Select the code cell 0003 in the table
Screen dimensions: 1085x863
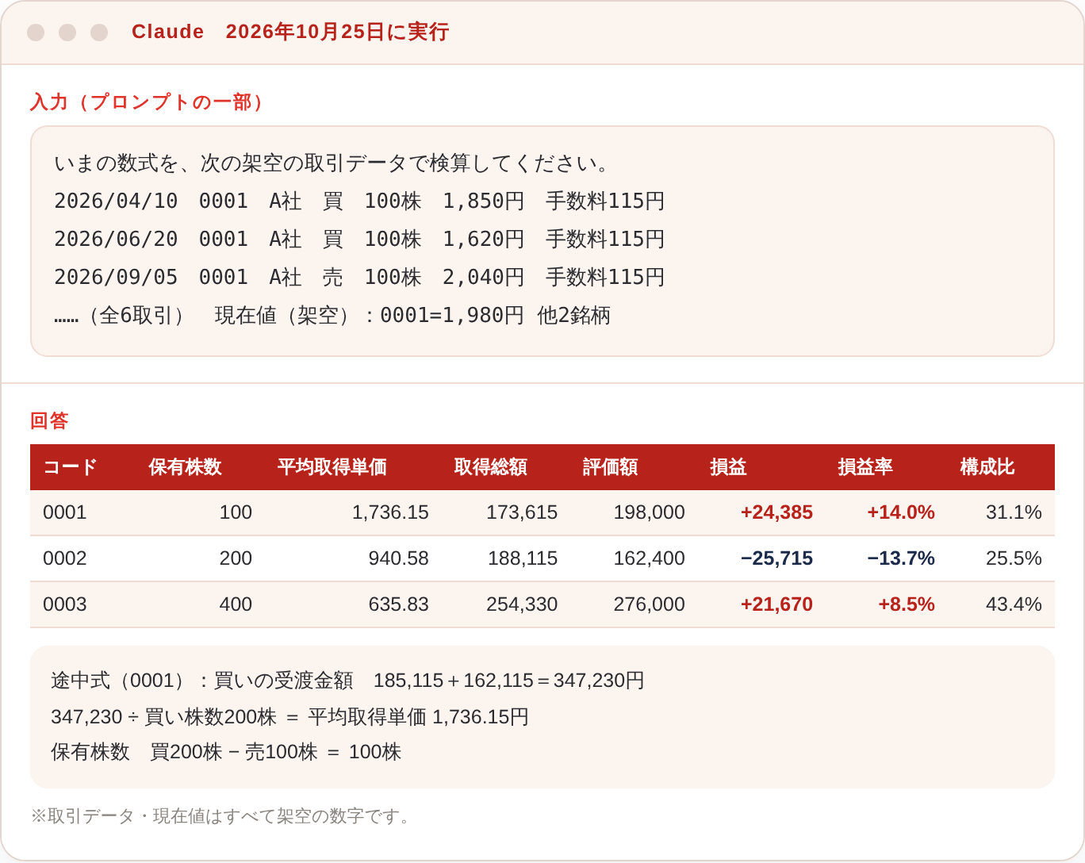(65, 604)
